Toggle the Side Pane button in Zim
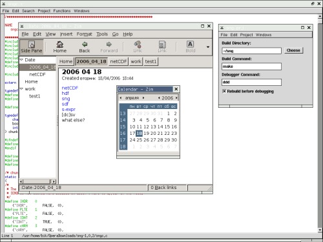323x242 pixels. tap(32, 47)
